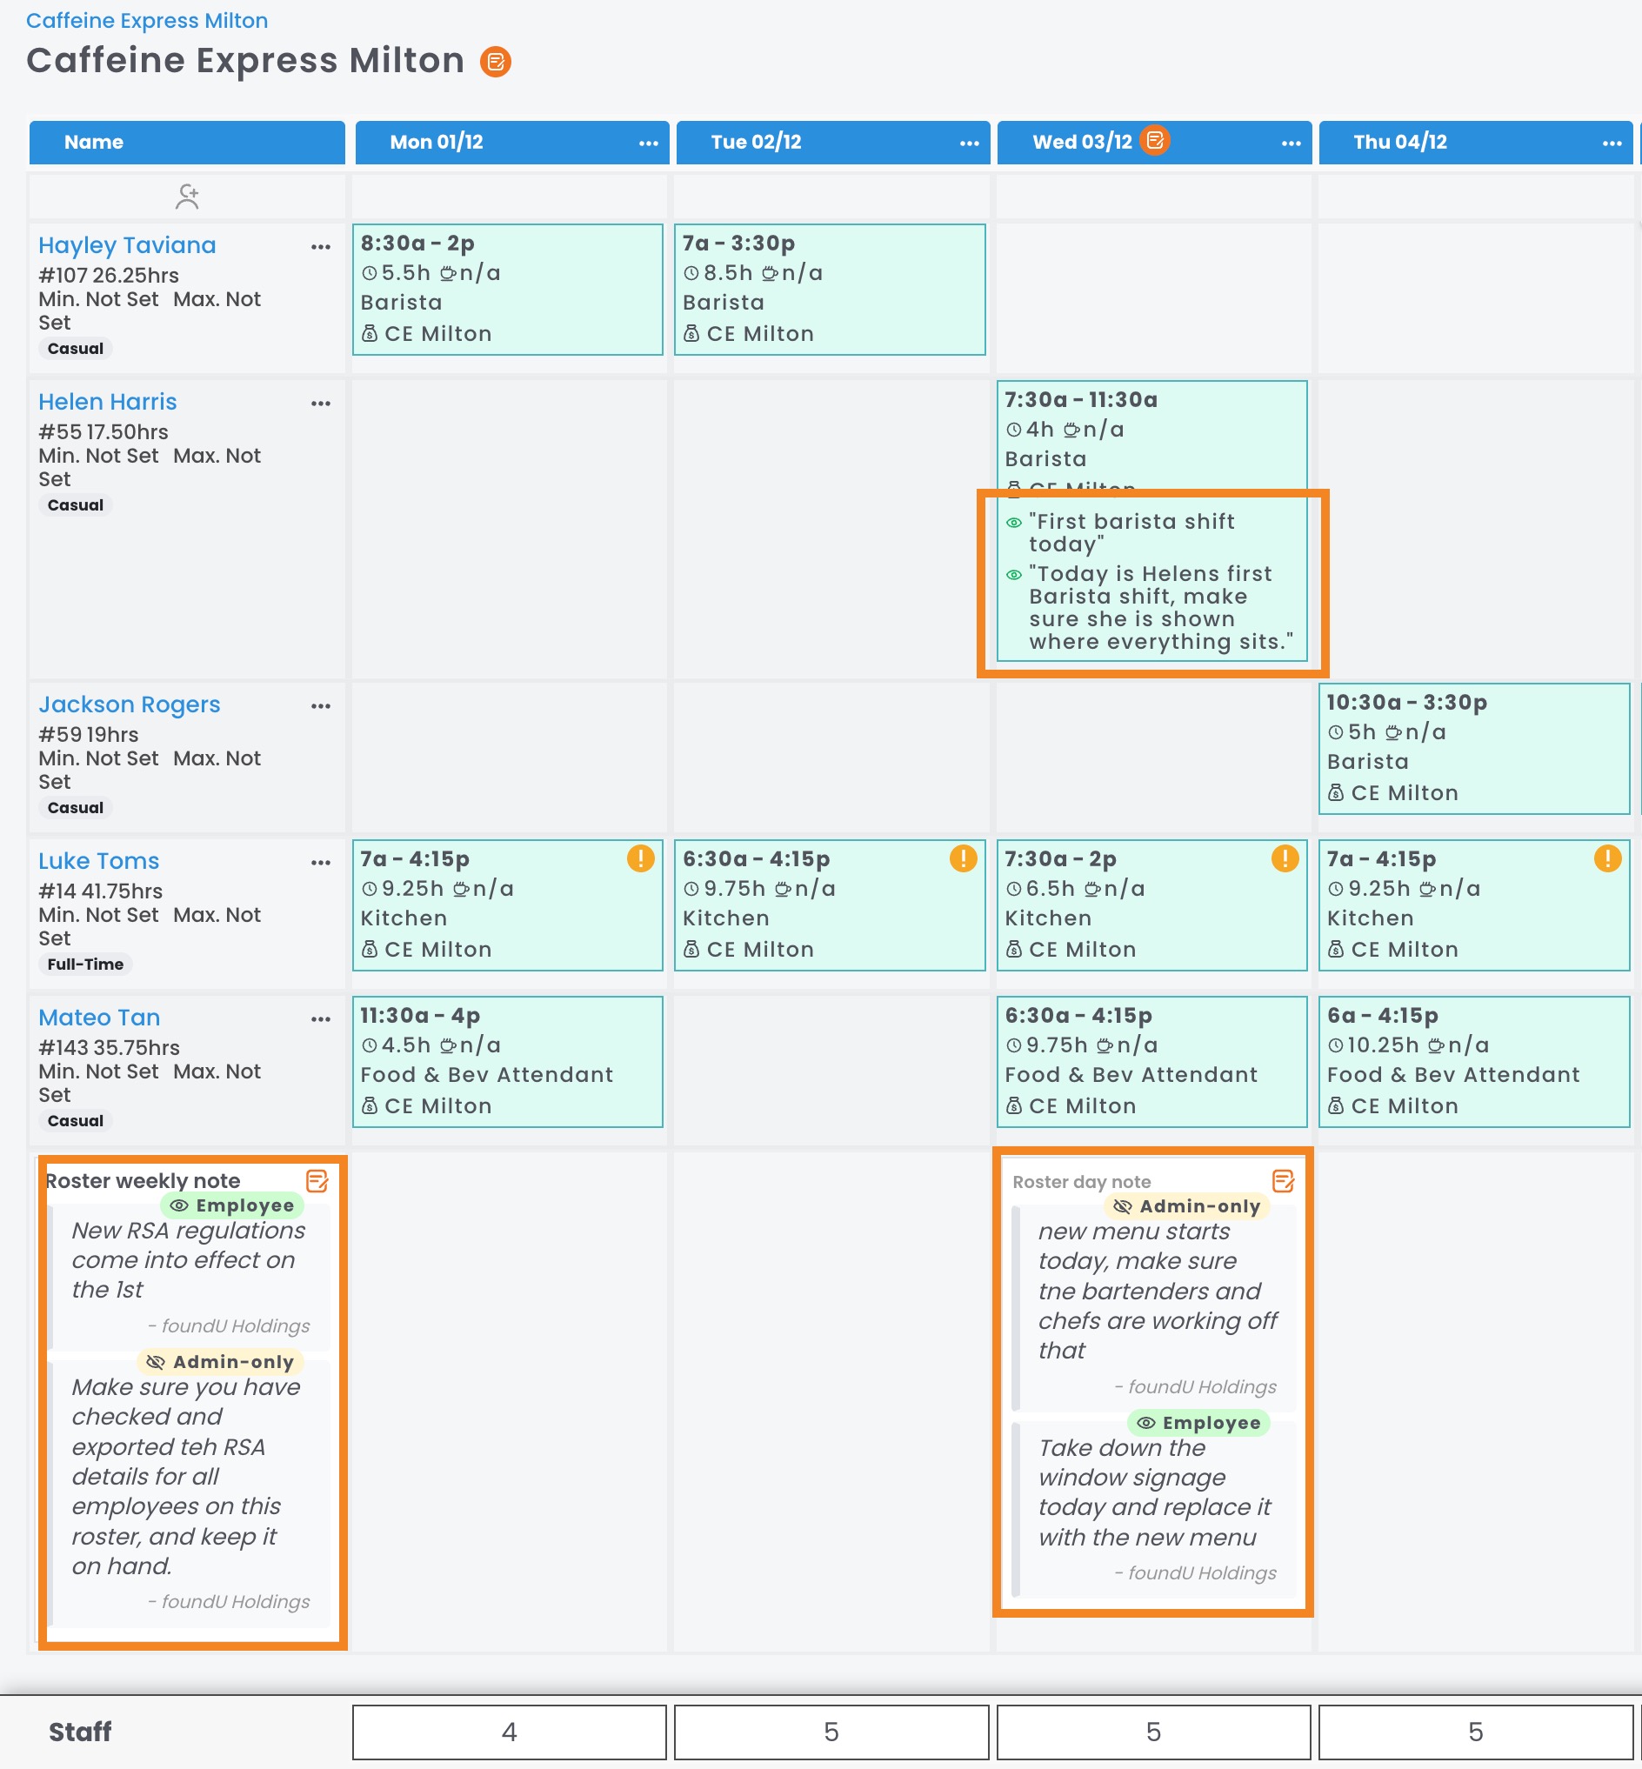Toggle the Admin-only badge on roster day note

coord(1186,1206)
